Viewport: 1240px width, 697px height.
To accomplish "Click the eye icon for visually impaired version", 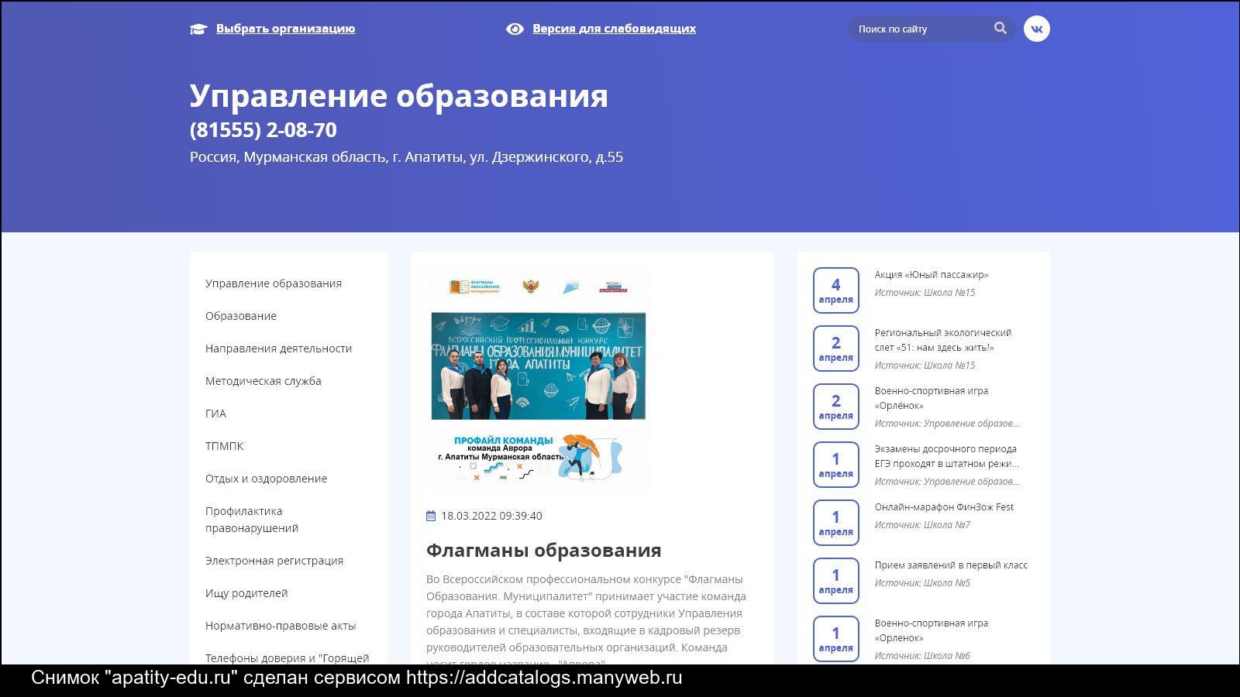I will click(x=515, y=29).
